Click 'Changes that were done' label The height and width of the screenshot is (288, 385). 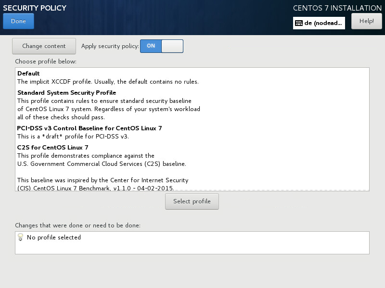click(77, 225)
